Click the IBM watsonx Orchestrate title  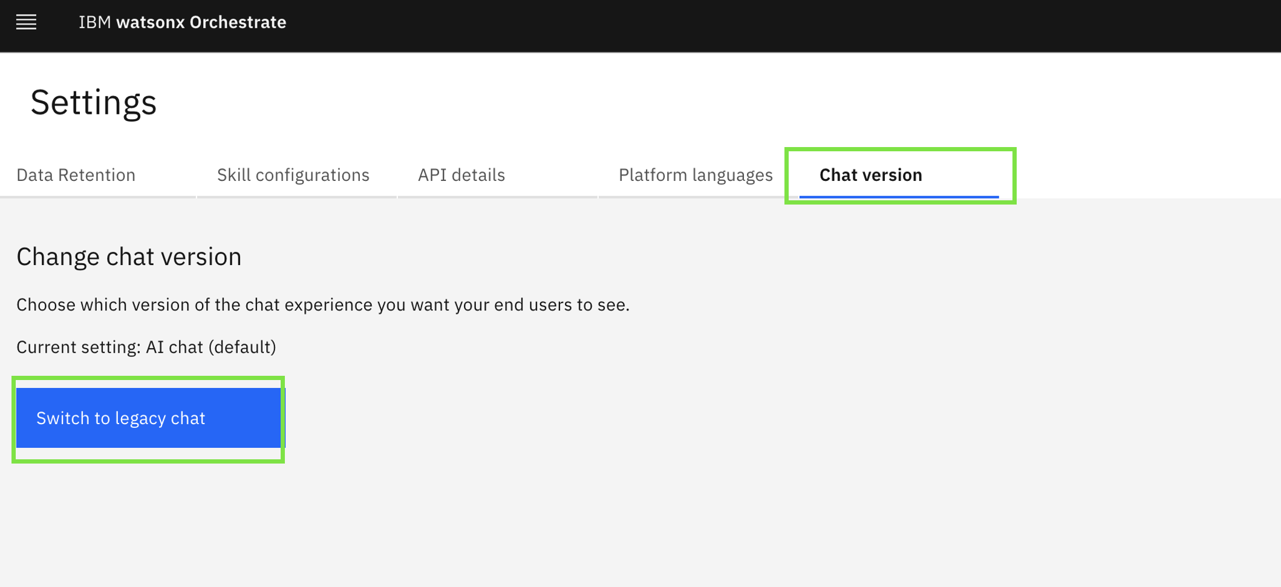[x=182, y=22]
